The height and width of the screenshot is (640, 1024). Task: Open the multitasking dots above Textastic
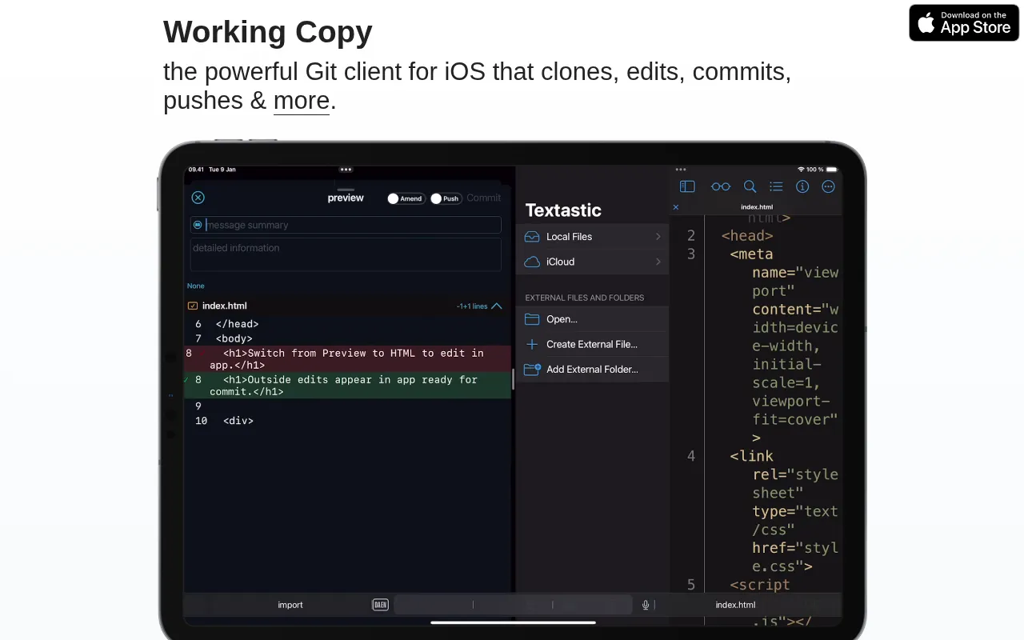(681, 170)
